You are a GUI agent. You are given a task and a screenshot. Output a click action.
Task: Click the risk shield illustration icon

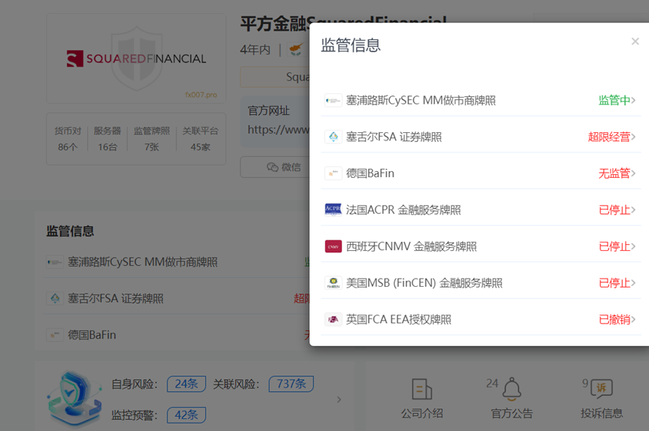(74, 398)
